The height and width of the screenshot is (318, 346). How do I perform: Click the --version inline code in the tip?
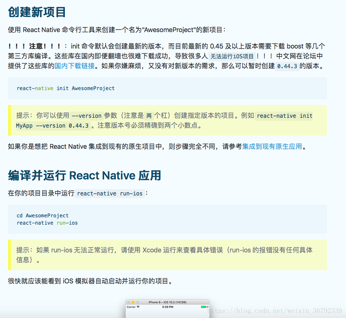87,116
